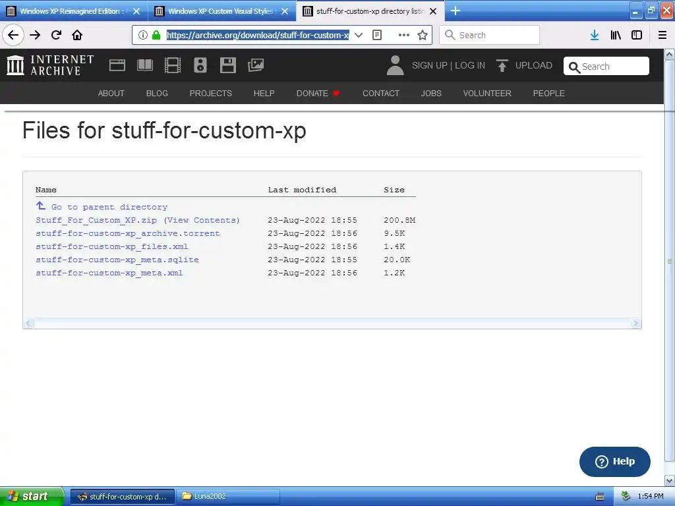Go back to the previous page
The image size is (675, 506).
coord(13,35)
